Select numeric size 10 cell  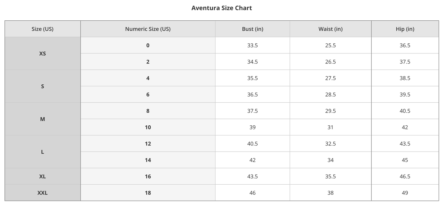[148, 127]
